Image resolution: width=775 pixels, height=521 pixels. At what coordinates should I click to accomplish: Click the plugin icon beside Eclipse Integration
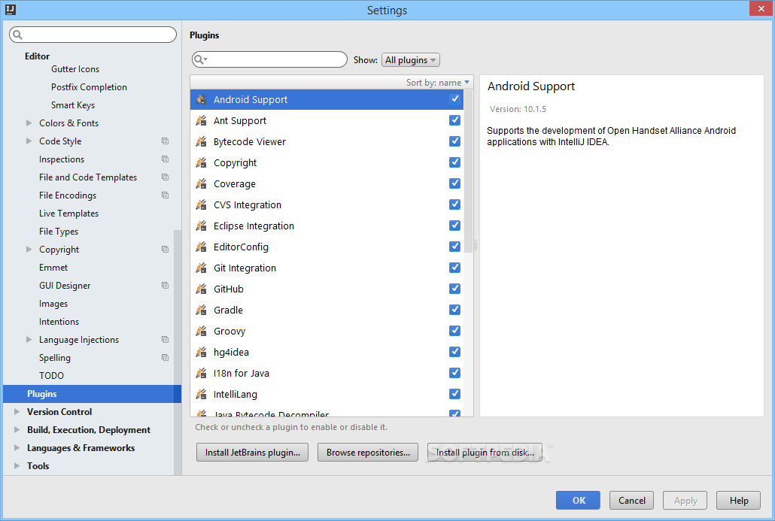201,226
